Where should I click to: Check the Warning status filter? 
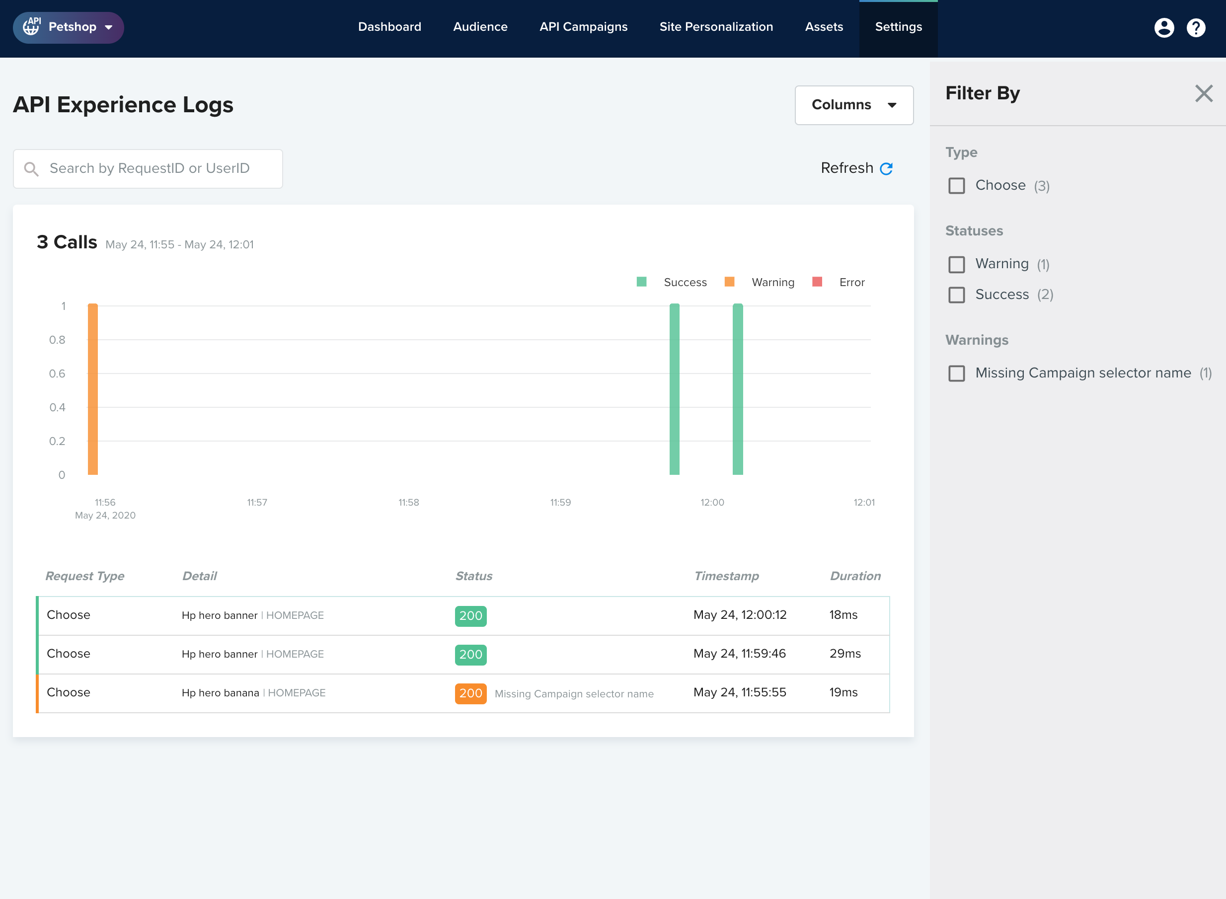[957, 264]
